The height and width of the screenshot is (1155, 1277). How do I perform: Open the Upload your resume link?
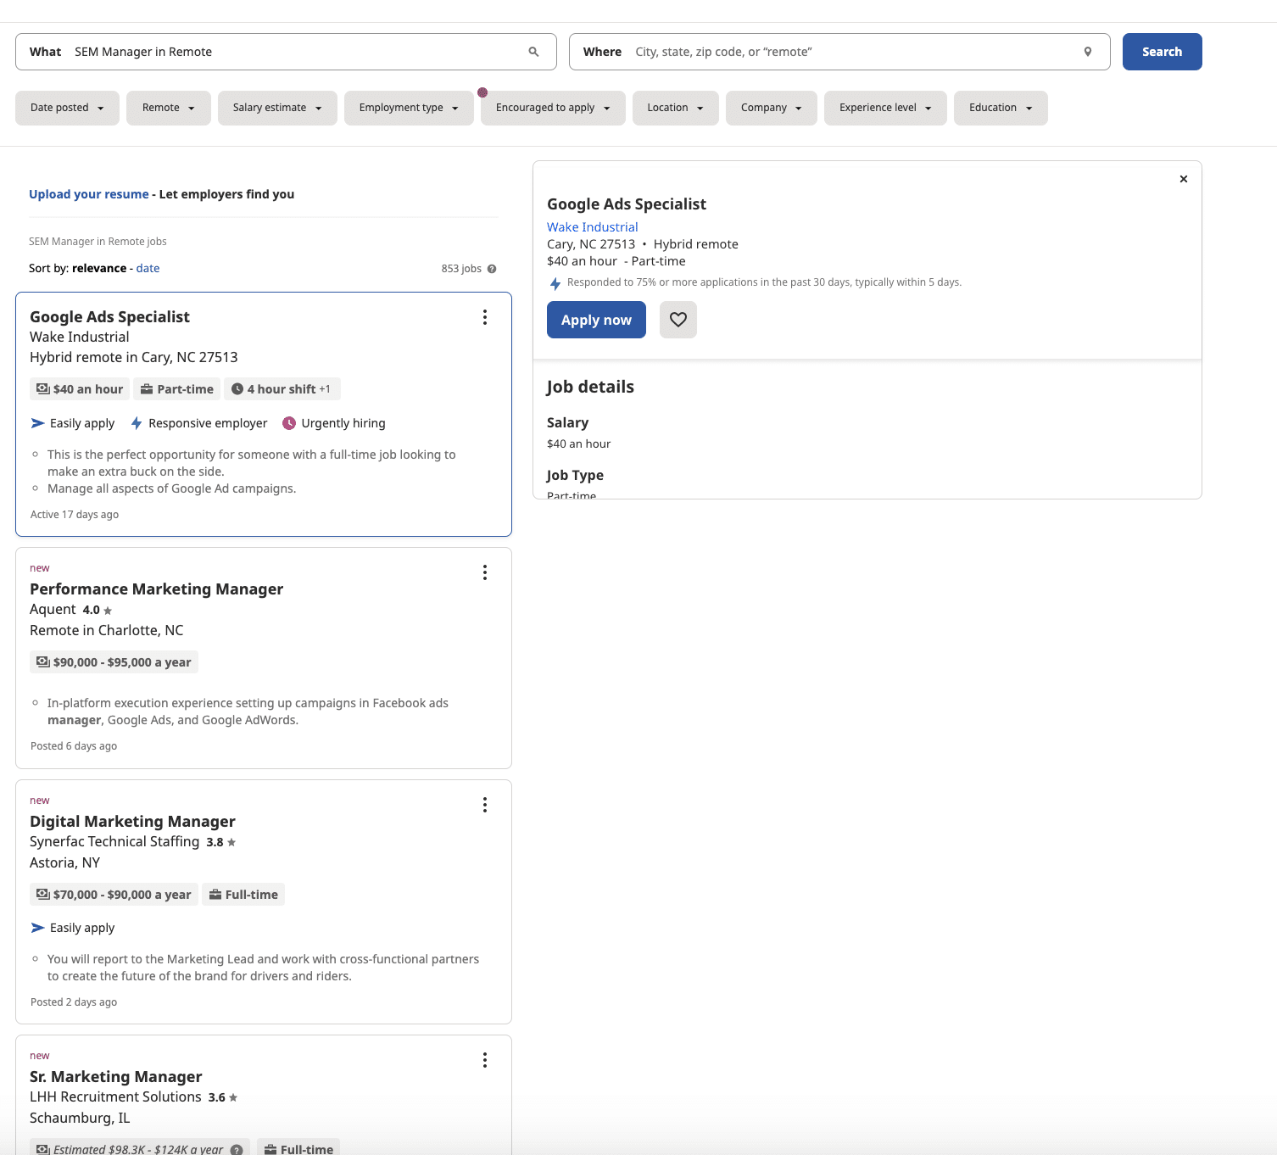89,194
